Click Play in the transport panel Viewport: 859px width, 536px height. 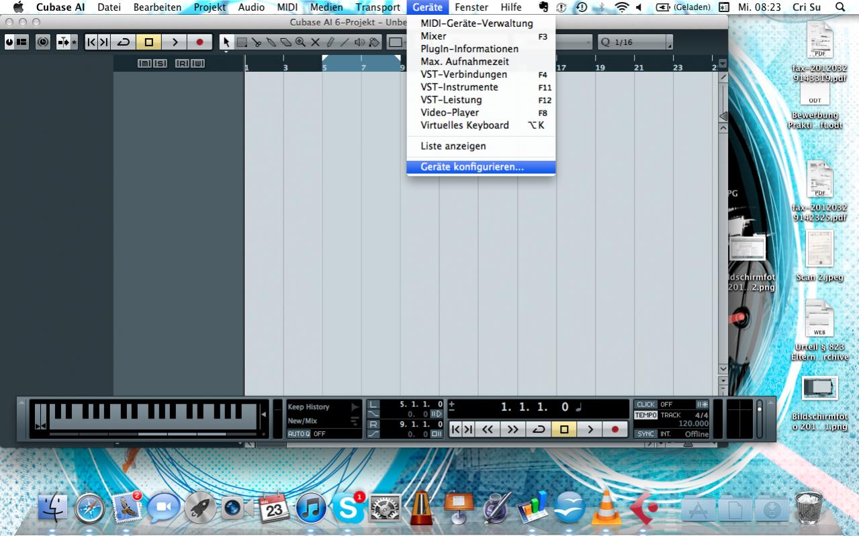coord(590,429)
